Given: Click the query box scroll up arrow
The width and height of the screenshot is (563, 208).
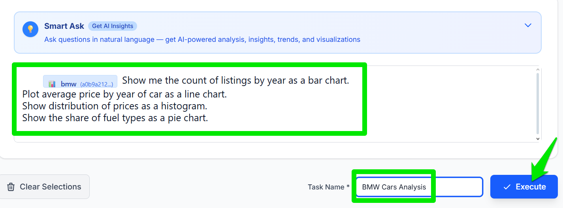Looking at the screenshot, I should click(x=537, y=70).
